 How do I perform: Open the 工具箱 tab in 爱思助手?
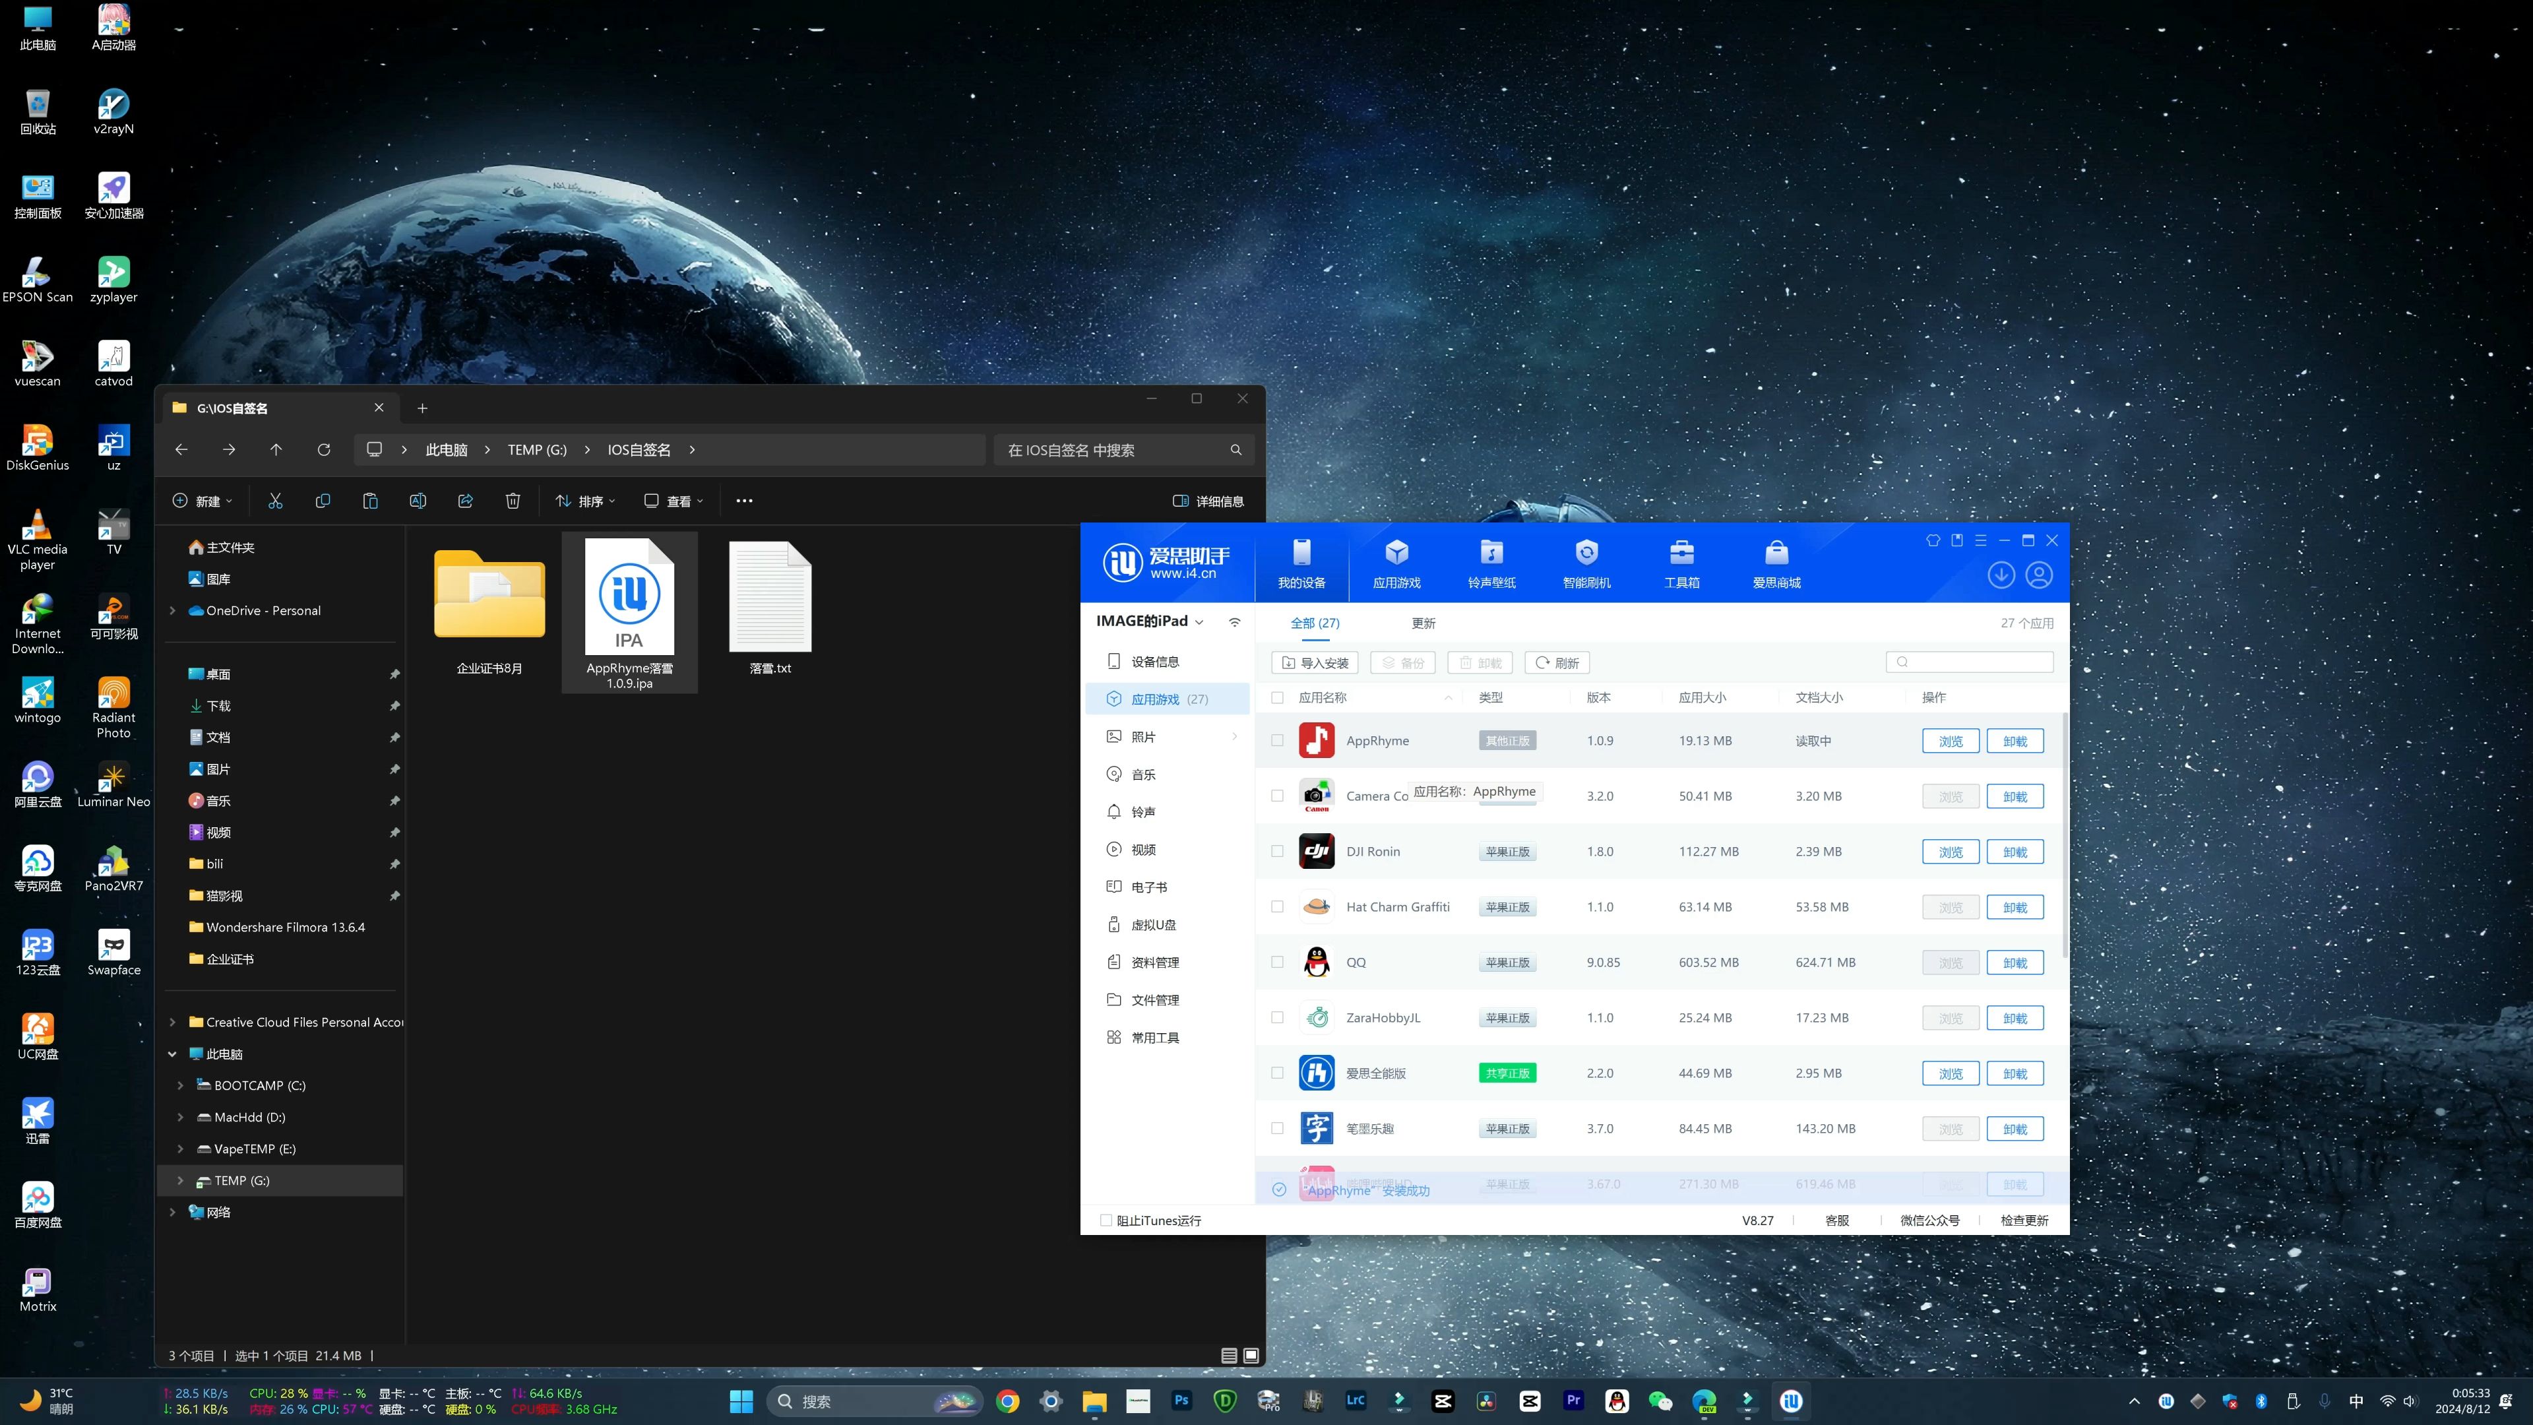(x=1681, y=563)
